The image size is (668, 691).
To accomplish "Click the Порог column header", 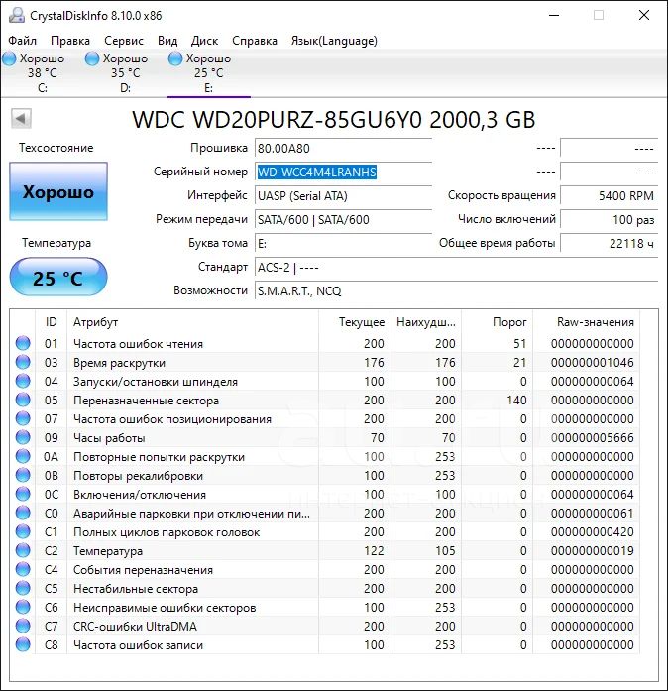I will pos(497,322).
